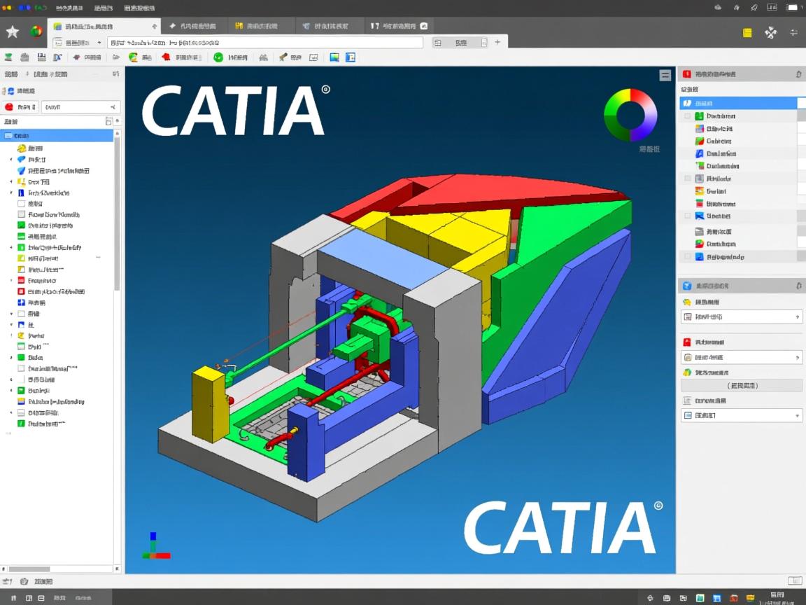
Task: Click the plus button right of the address bar
Action: [x=497, y=42]
